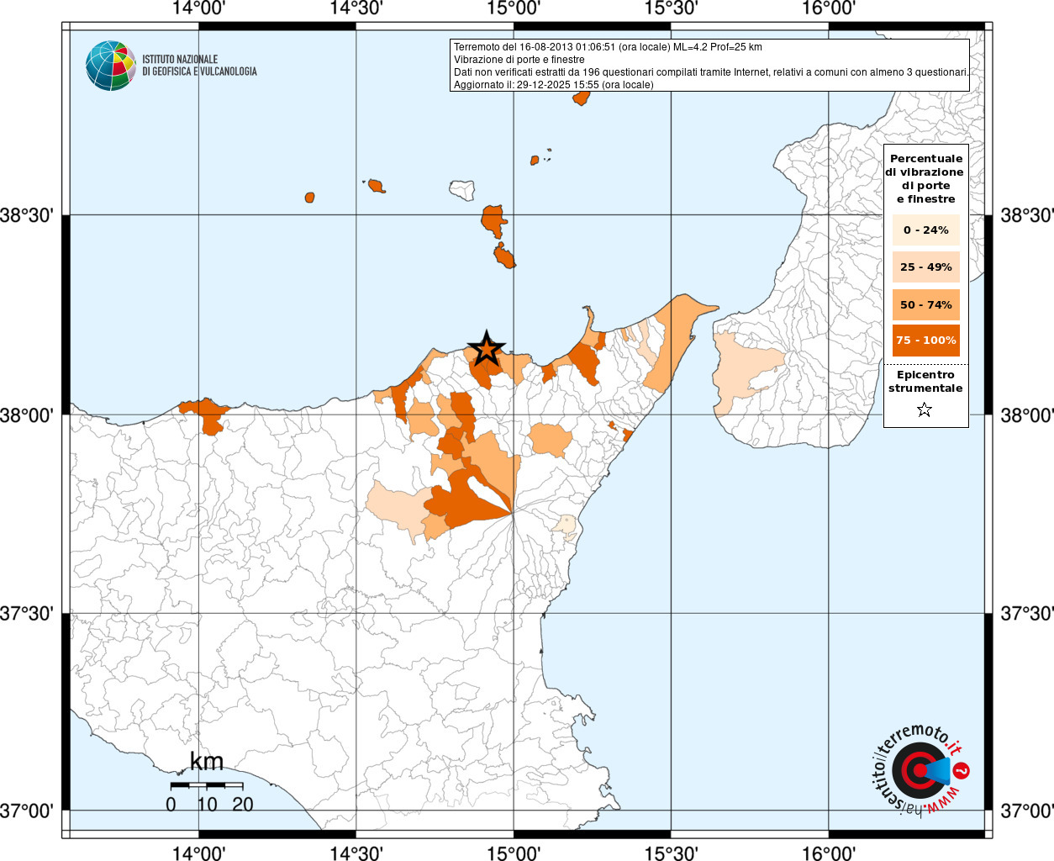Click the bottom axis label 14°30'

[356, 853]
